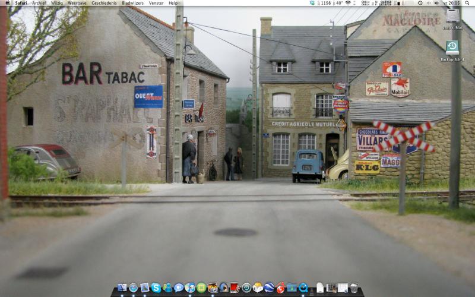Screen dimensions: 475x297
Task: Open the blue downloads folder in Dock
Action: 292,287
